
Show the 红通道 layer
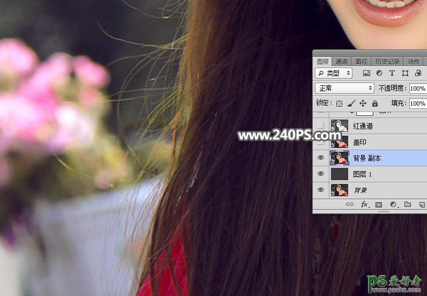point(321,125)
